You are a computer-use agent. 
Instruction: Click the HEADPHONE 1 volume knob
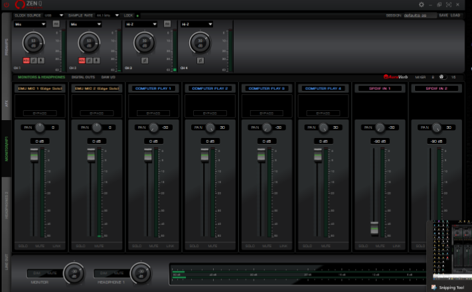[x=141, y=273]
